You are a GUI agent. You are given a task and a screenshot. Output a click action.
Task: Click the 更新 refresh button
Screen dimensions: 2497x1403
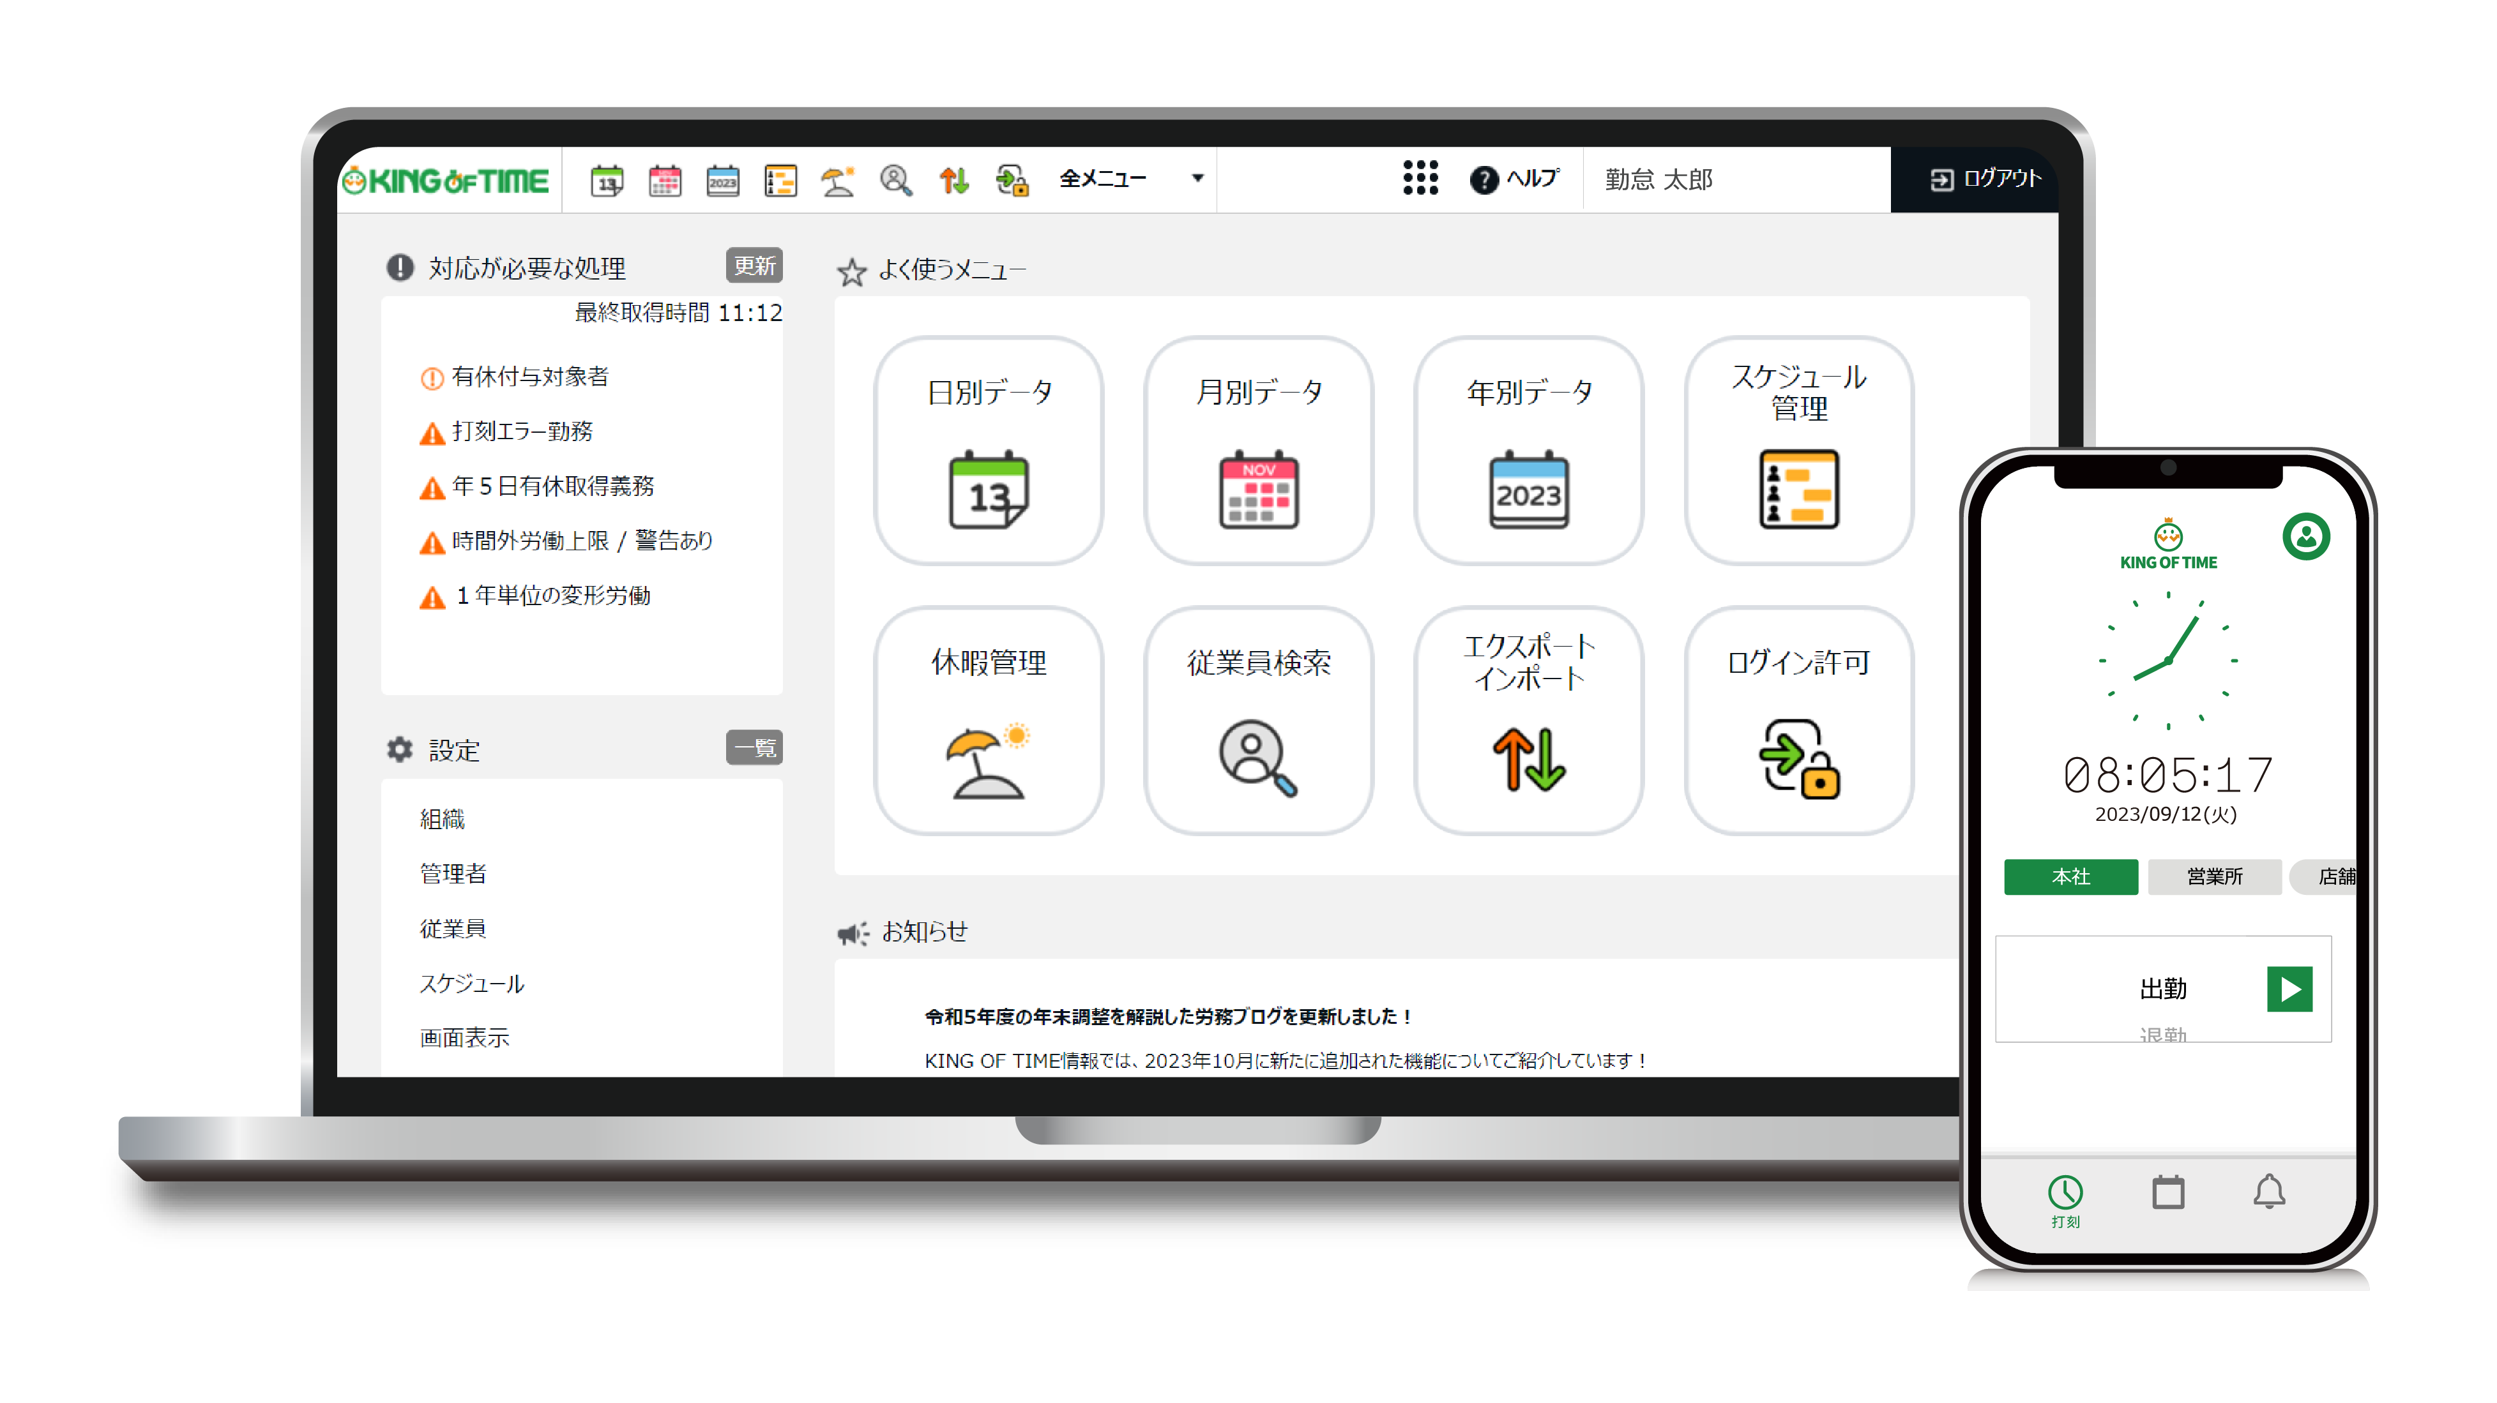(754, 266)
